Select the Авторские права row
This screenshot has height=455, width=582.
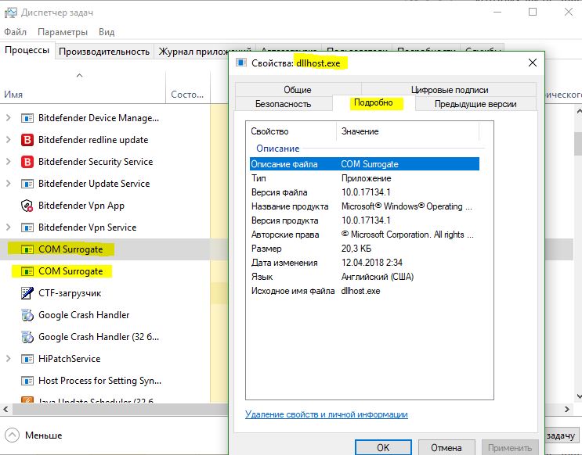pyautogui.click(x=364, y=235)
